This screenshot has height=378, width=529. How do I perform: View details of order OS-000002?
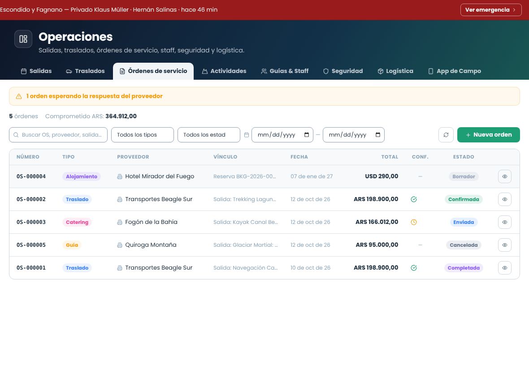(x=505, y=199)
